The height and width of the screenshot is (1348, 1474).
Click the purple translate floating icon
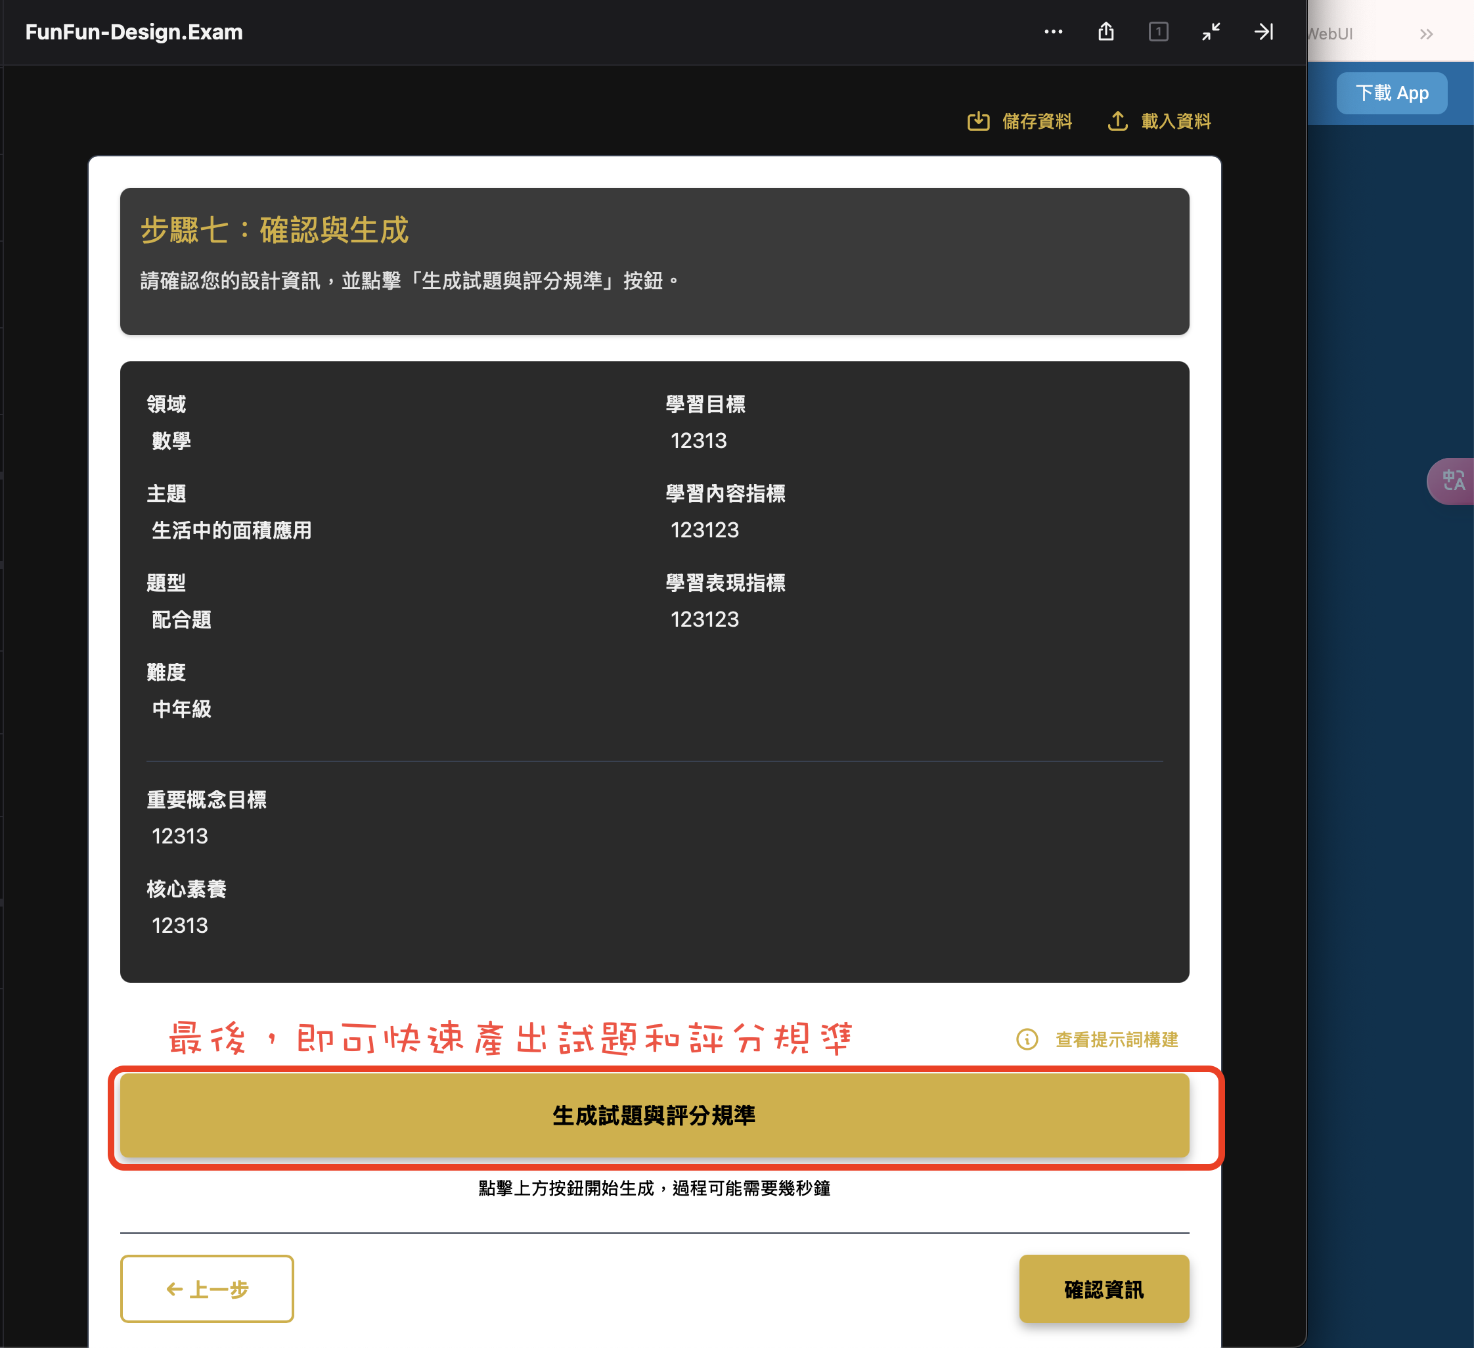pos(1452,480)
